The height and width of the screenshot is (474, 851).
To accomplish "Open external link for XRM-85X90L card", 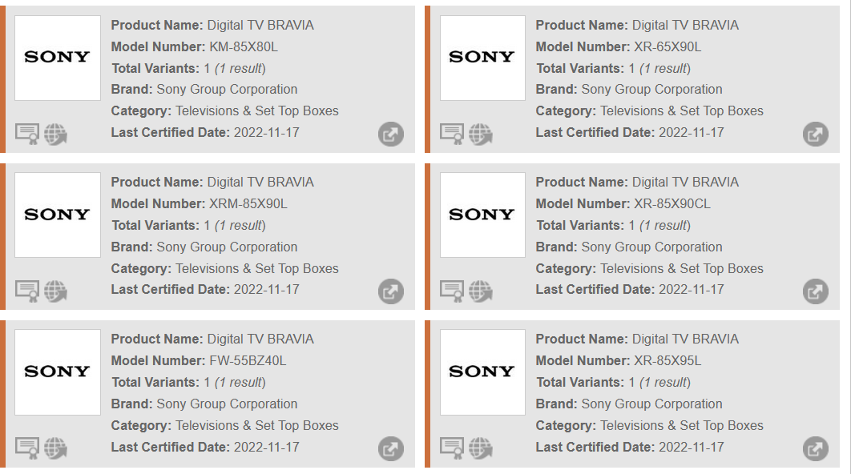I will pyautogui.click(x=391, y=291).
